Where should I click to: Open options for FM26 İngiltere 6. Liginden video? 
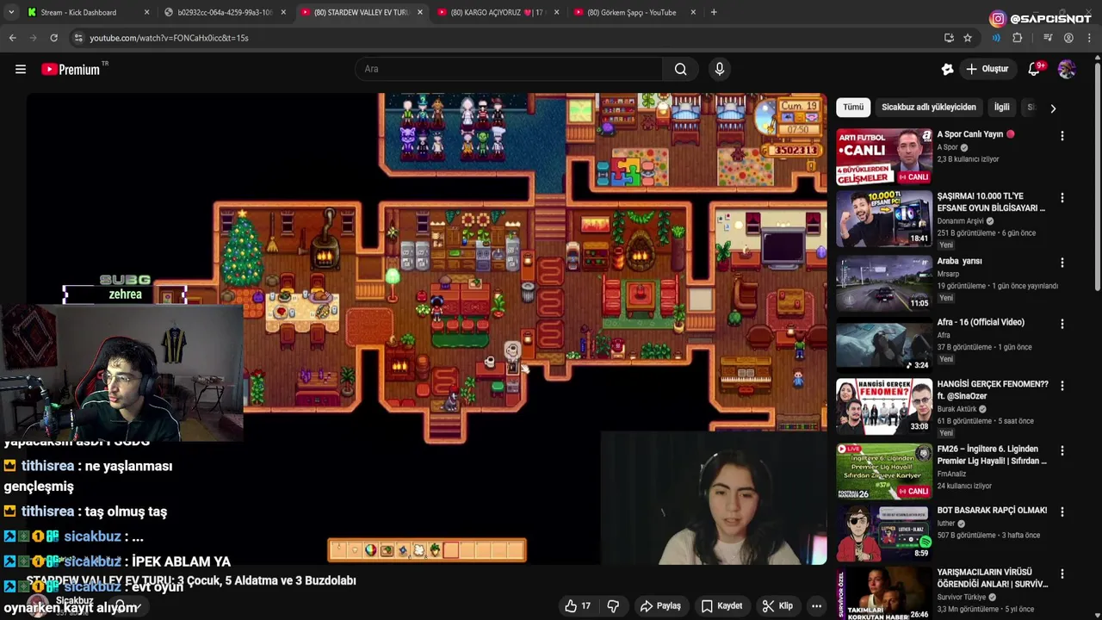click(1062, 450)
